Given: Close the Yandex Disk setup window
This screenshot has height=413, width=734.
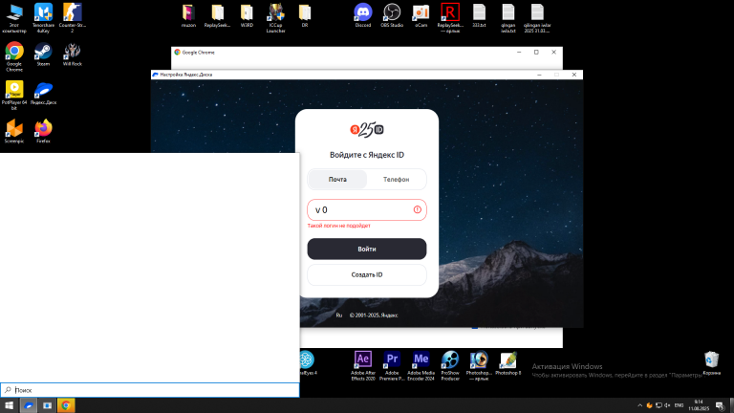Looking at the screenshot, I should (573, 75).
